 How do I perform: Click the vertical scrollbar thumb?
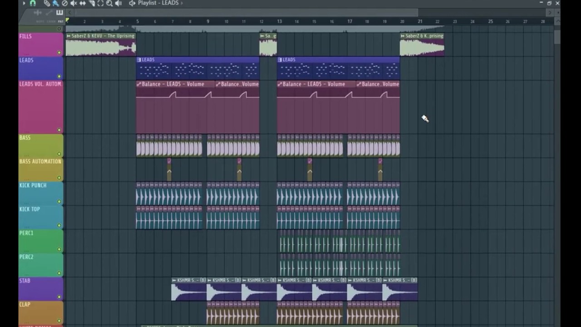[x=557, y=37]
